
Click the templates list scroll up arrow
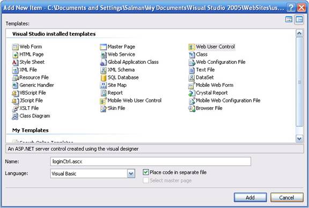tap(299, 33)
